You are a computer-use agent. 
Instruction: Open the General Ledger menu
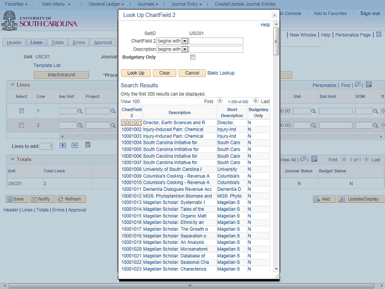105,4
